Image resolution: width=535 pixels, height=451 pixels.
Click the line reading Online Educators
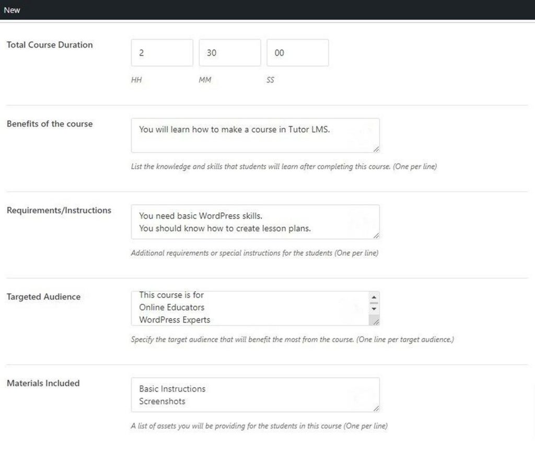coord(171,307)
